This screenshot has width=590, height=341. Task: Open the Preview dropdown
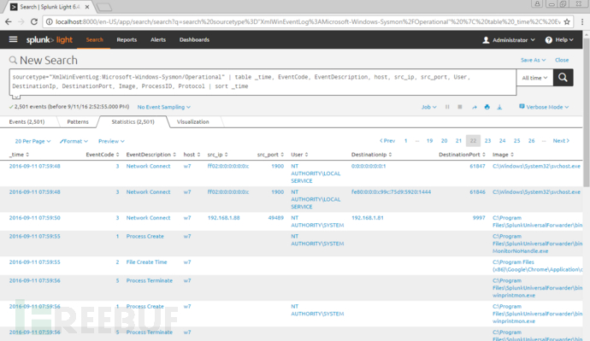pos(111,141)
